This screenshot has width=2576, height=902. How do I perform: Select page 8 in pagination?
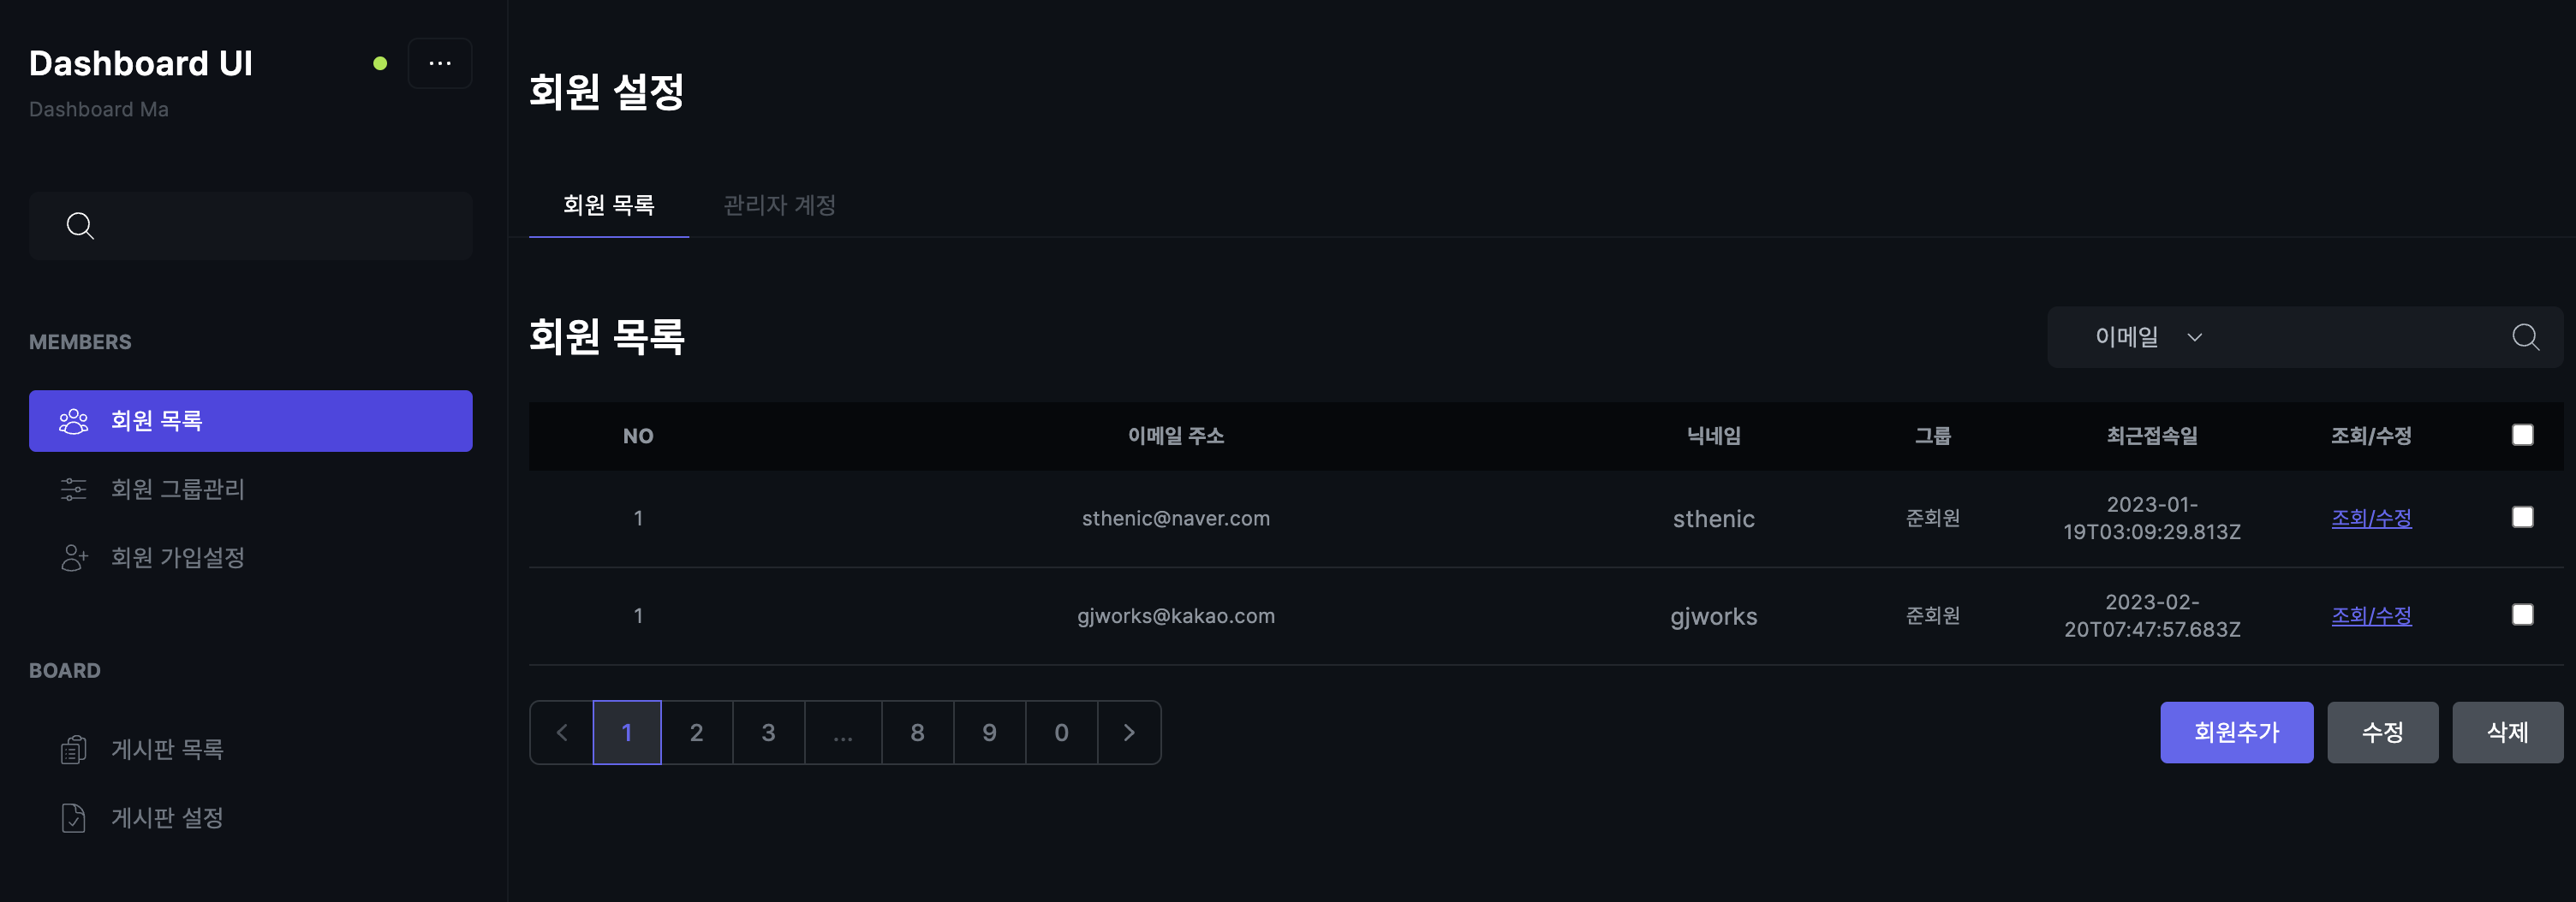tap(918, 733)
